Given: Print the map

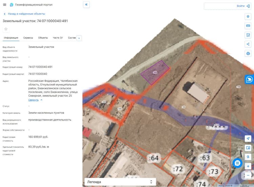Looking at the screenshot, I should point(248,53).
